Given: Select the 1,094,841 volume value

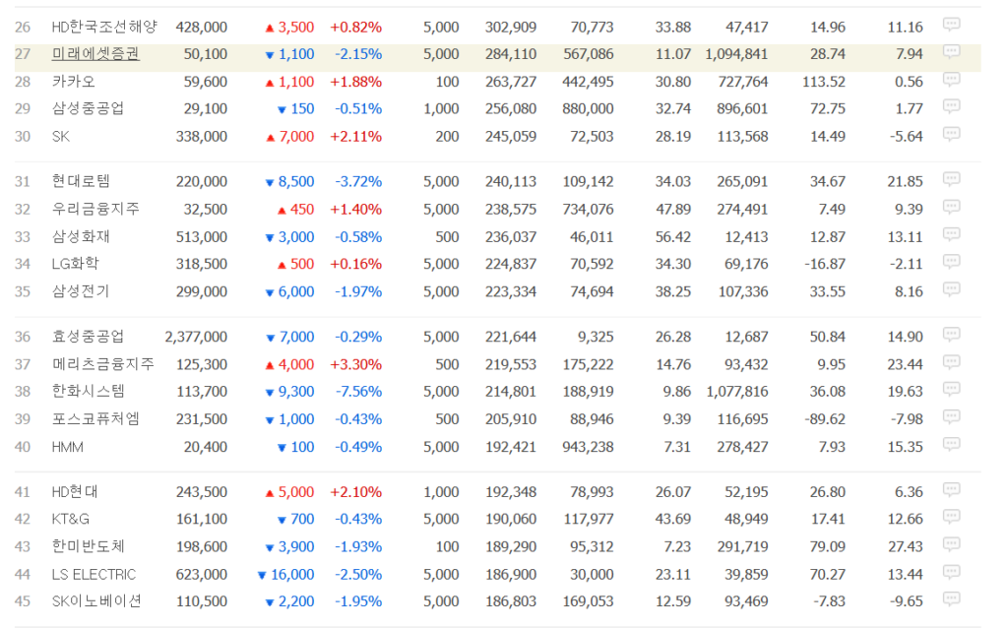Looking at the screenshot, I should point(736,54).
